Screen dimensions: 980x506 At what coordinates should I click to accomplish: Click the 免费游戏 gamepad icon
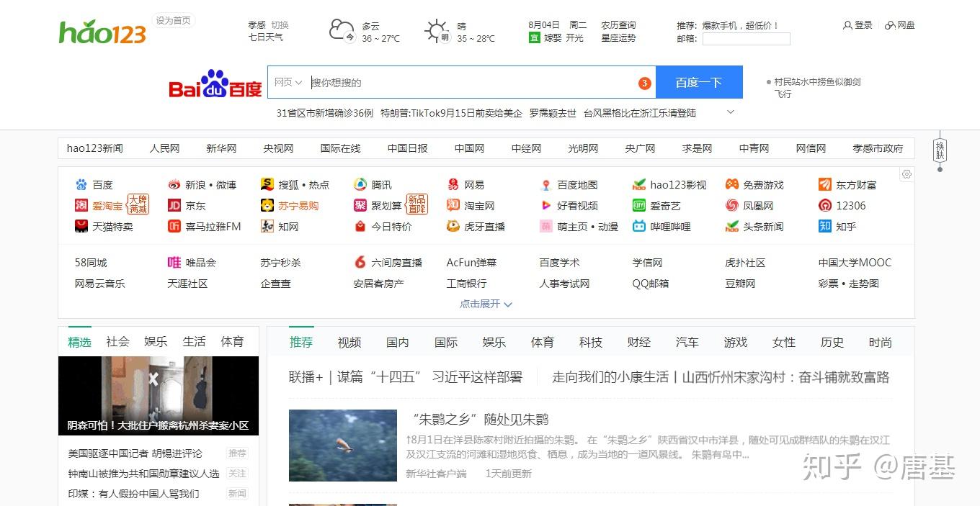click(x=732, y=185)
